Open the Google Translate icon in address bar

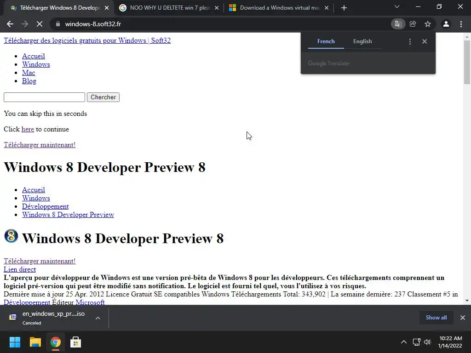tap(398, 24)
